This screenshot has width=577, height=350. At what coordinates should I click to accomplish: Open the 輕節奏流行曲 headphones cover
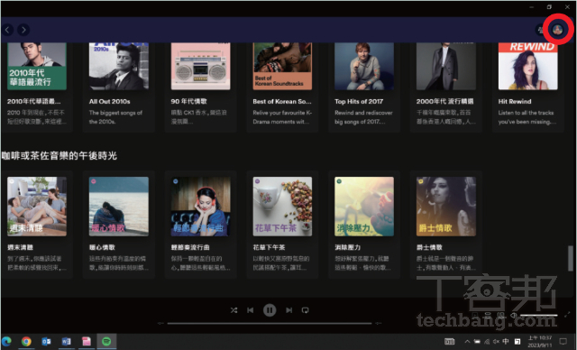(x=200, y=206)
